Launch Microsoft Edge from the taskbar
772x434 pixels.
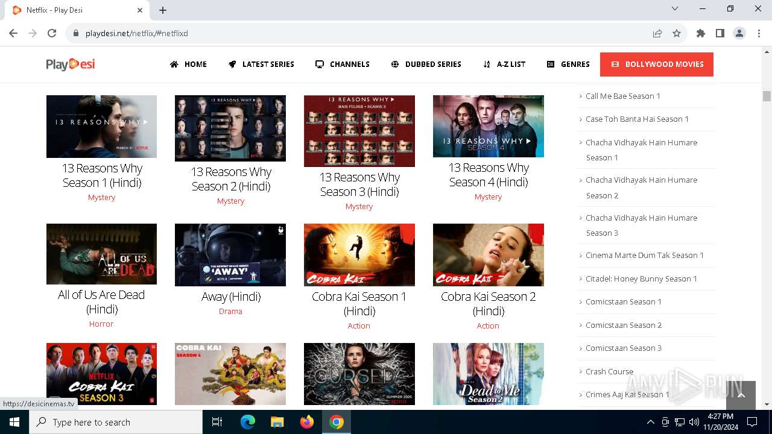(x=248, y=422)
